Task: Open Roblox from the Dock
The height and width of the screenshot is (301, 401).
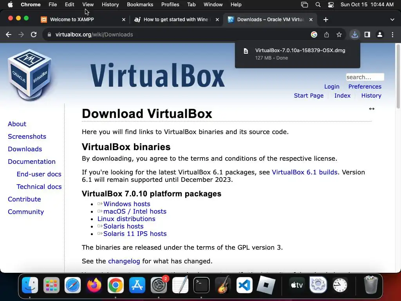Action: tap(266, 285)
